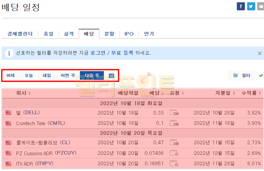Click the US flag next to 콜게이트-팜올리브

point(8,143)
